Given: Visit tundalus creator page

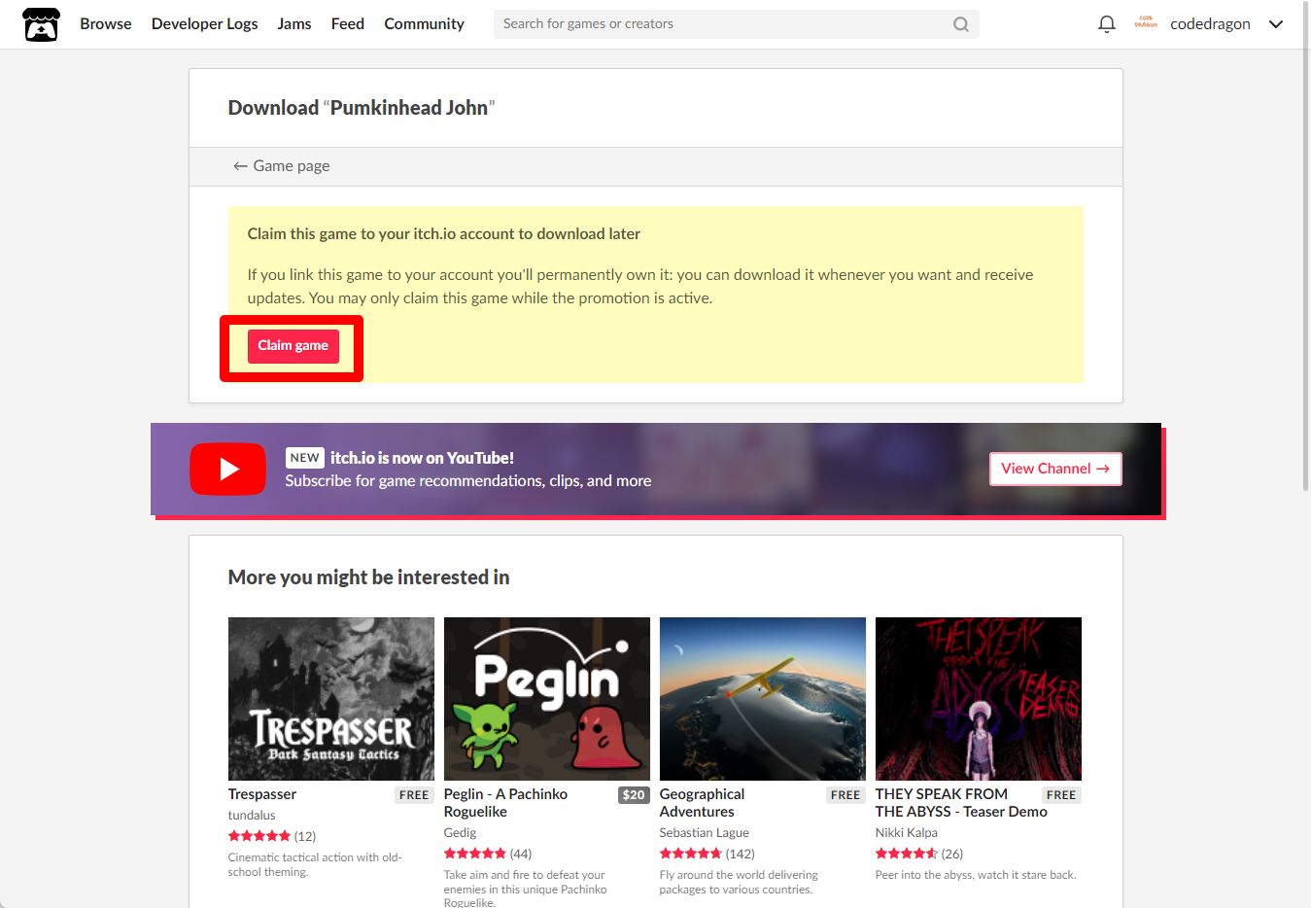Looking at the screenshot, I should click(252, 816).
